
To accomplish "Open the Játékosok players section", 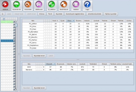I will [x=39, y=6].
